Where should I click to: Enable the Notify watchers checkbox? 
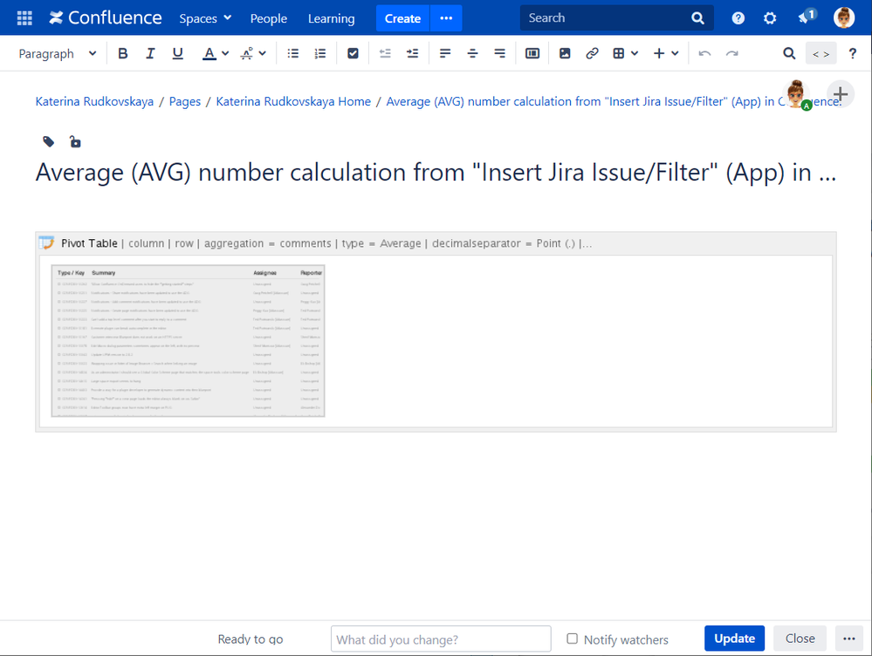coord(573,639)
